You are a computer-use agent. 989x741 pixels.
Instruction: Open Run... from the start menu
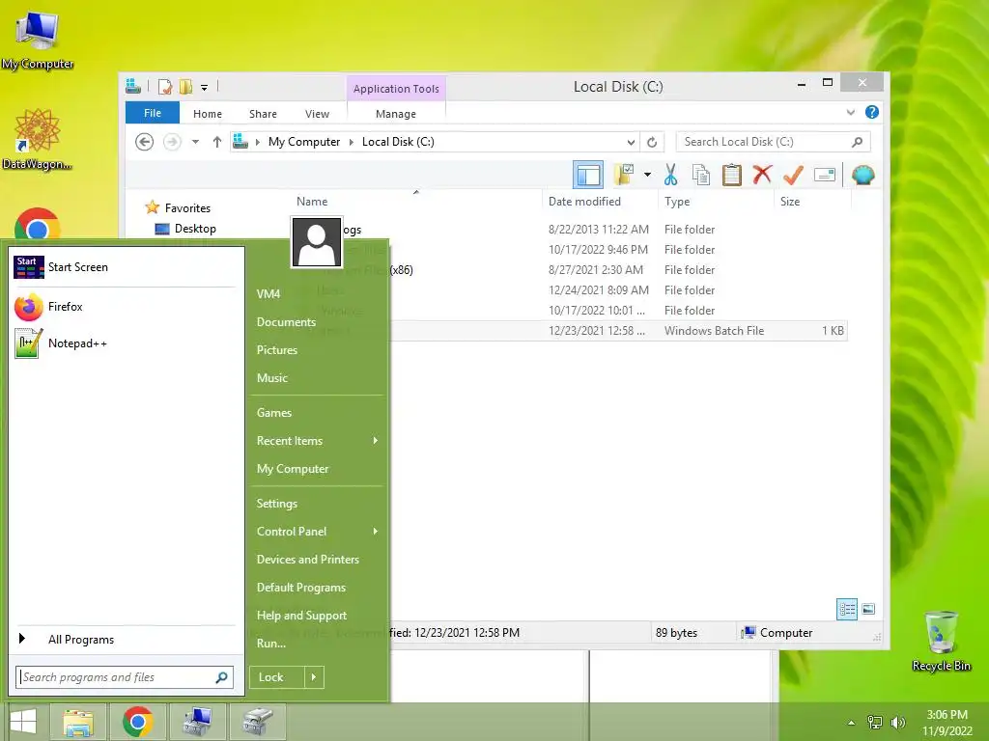tap(271, 644)
